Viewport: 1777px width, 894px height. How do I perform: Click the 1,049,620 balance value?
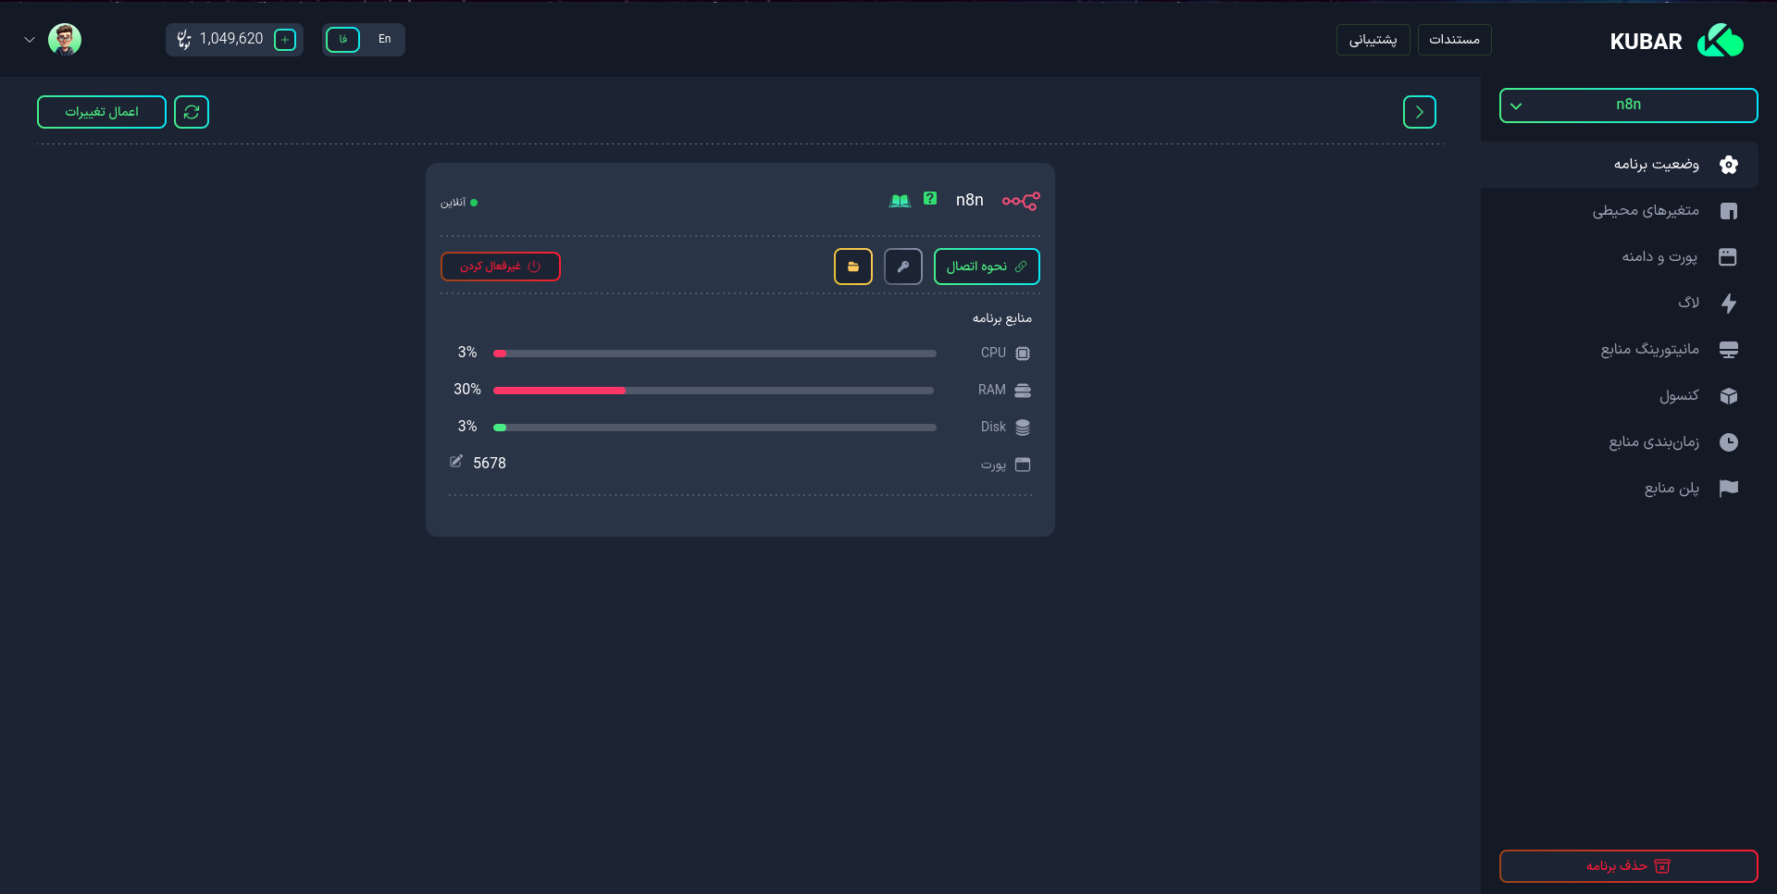pyautogui.click(x=231, y=39)
